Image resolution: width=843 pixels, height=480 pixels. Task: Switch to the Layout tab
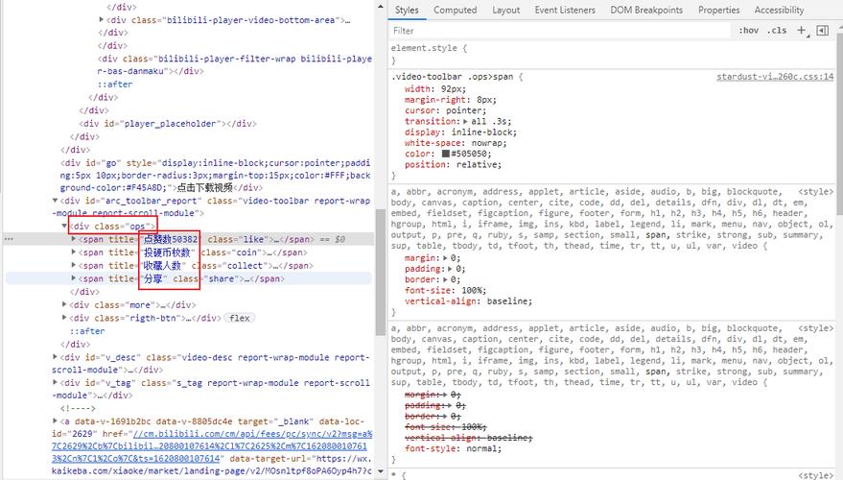pos(506,10)
